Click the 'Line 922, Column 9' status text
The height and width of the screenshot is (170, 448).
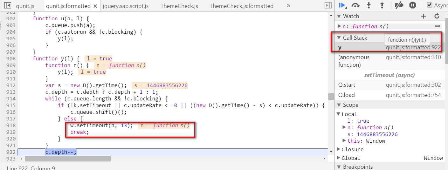click(x=31, y=167)
